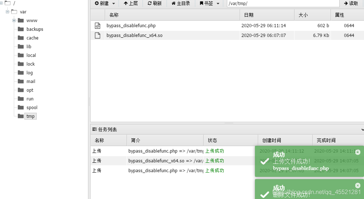The width and height of the screenshot is (364, 199).
Task: Collapse the root / tree node
Action: [1, 3]
